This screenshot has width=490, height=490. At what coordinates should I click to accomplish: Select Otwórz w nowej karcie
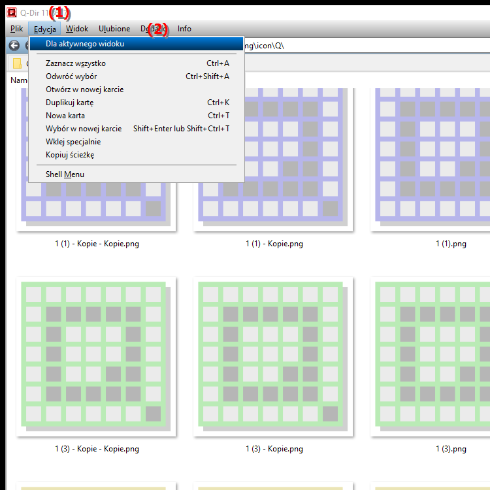(x=137, y=90)
